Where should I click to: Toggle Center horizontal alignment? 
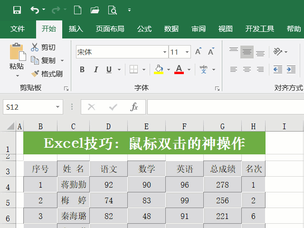click(x=247, y=69)
